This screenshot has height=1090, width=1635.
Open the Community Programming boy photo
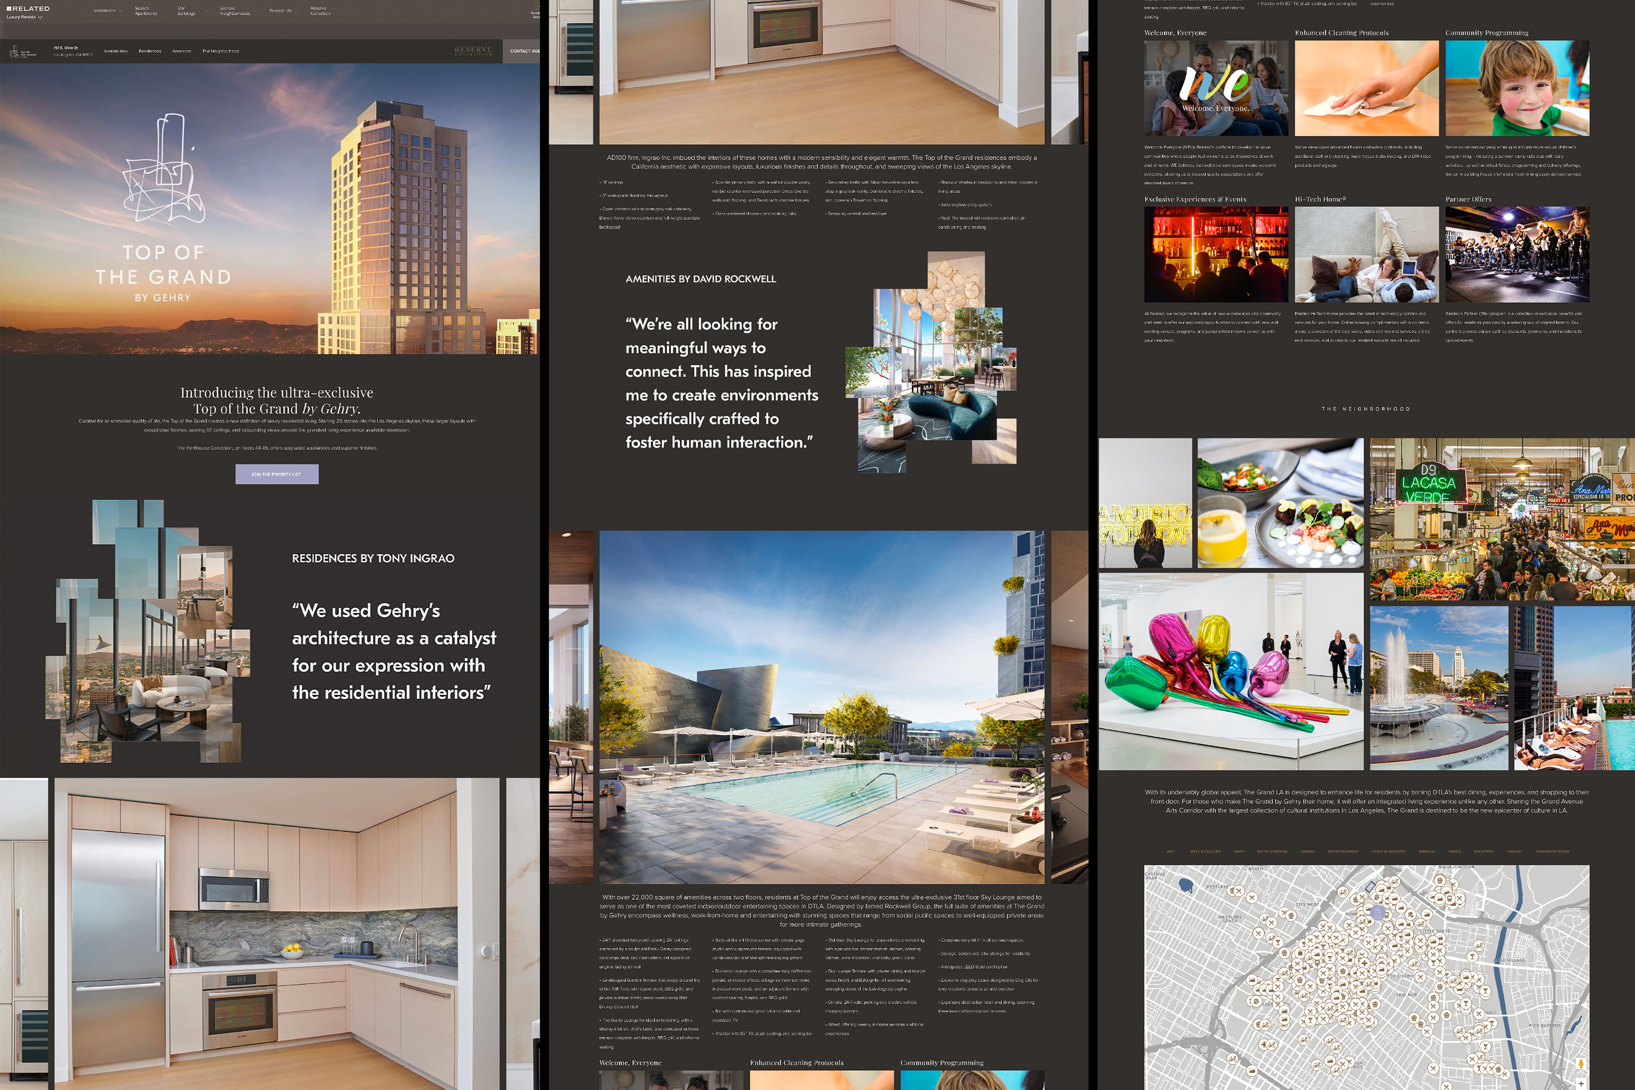1518,88
